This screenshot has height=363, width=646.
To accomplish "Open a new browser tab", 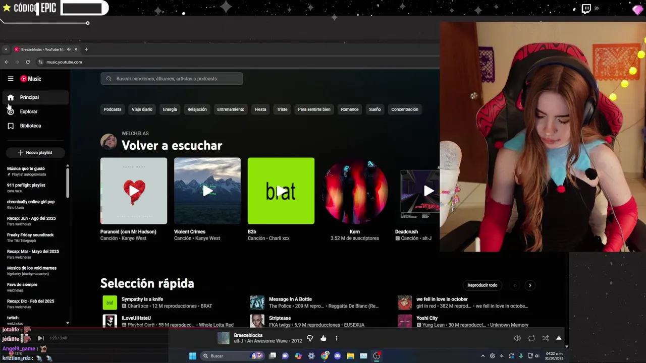I will (86, 49).
